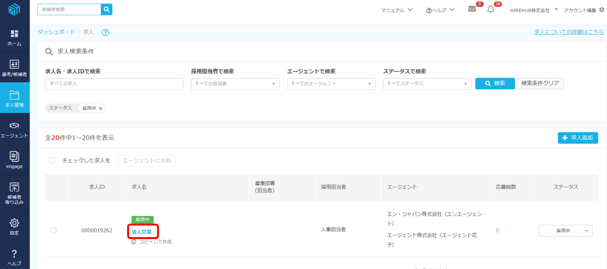Open the help circle icon beside breadcrumb
This screenshot has height=269, width=607.
click(x=105, y=32)
